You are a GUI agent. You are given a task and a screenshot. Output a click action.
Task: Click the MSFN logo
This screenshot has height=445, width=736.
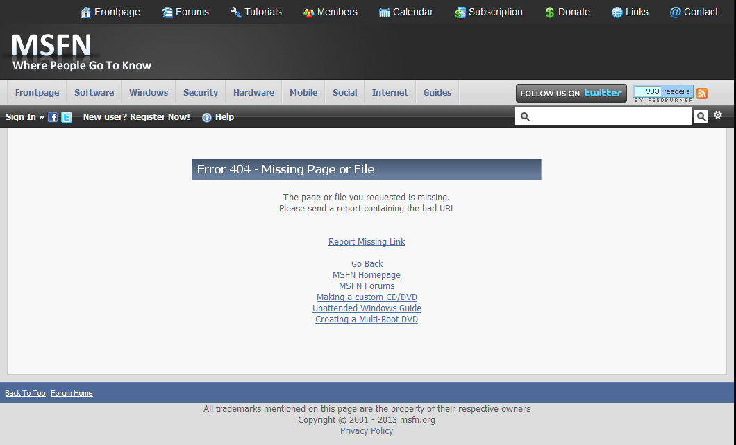pyautogui.click(x=51, y=46)
